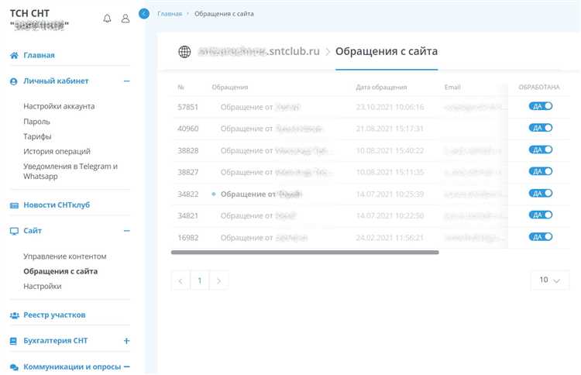Open История операций menu item

tap(57, 152)
